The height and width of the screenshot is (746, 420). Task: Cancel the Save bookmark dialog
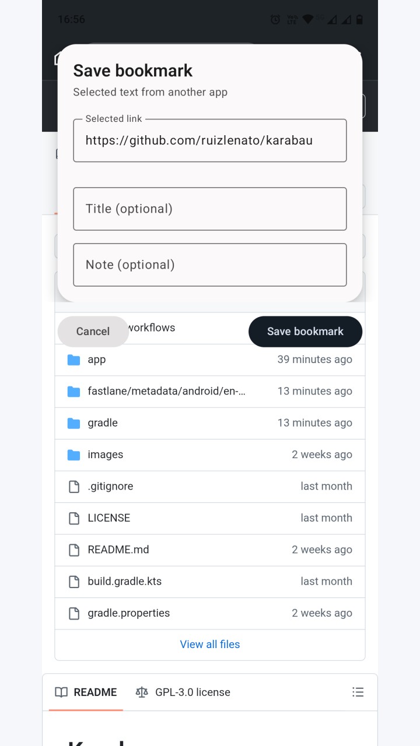coord(93,332)
